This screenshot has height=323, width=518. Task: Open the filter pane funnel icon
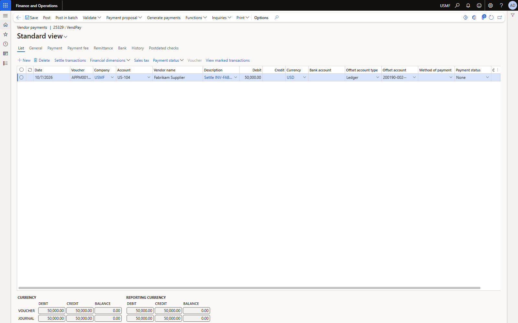pyautogui.click(x=513, y=15)
